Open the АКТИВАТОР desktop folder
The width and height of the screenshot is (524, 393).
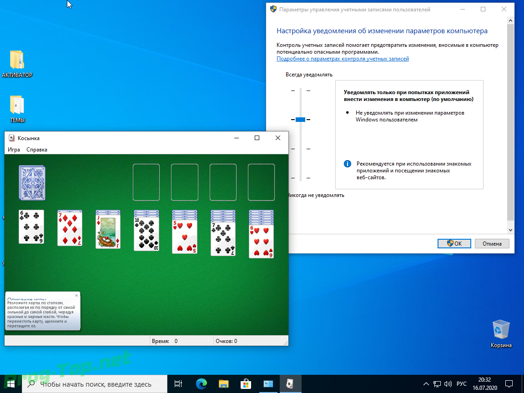click(17, 64)
